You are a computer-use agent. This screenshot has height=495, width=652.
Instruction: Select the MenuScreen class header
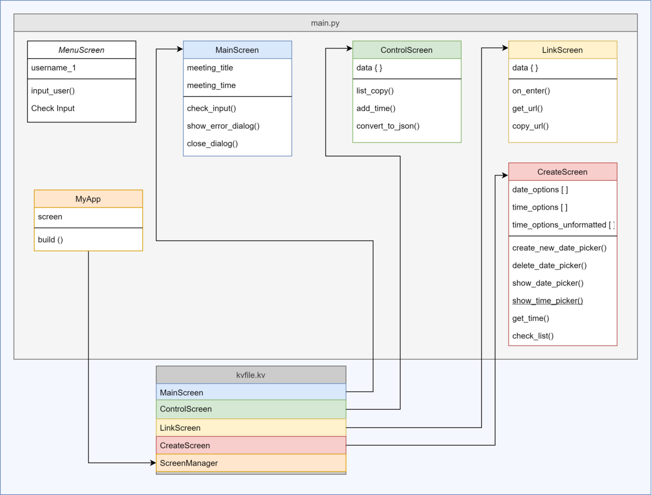click(x=81, y=50)
